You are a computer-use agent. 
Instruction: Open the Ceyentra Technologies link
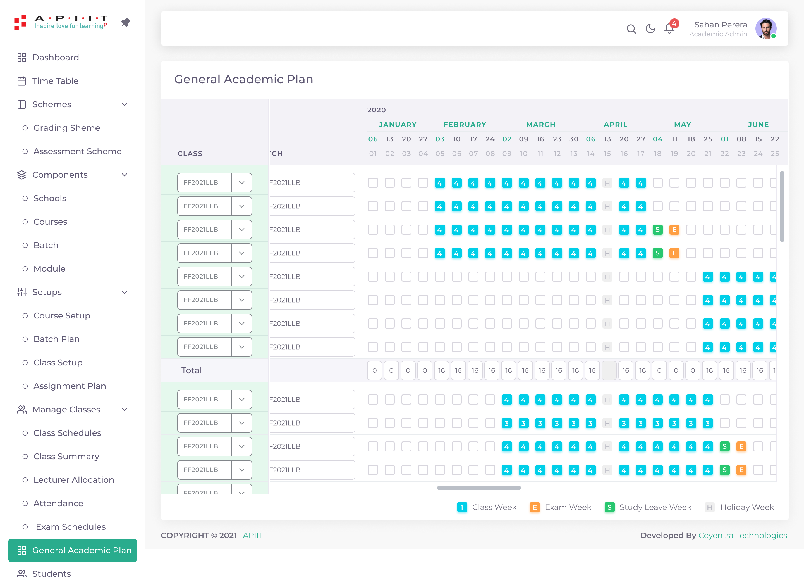tap(742, 535)
